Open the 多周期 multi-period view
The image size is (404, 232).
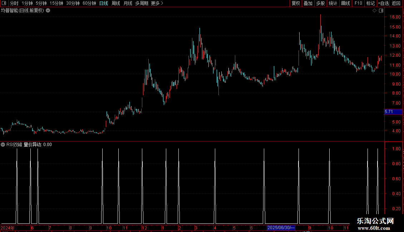[142, 3]
